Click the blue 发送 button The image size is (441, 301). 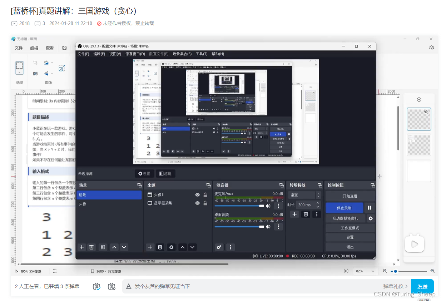coord(422,286)
